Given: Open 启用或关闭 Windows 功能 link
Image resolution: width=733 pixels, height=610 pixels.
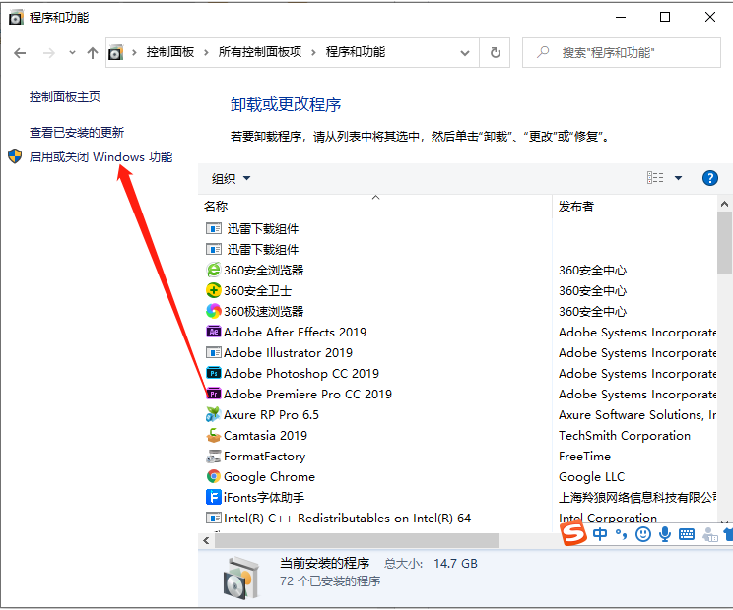Looking at the screenshot, I should pos(100,156).
